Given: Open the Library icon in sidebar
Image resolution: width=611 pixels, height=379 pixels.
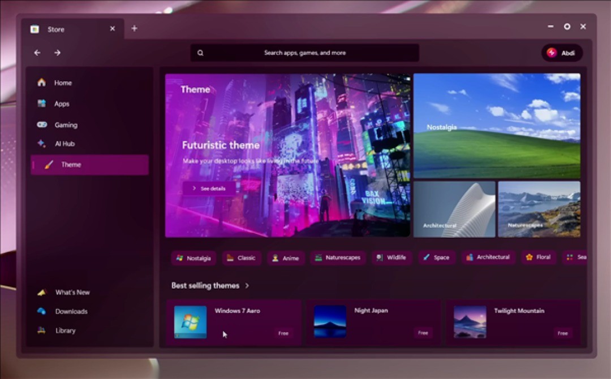Looking at the screenshot, I should tap(41, 330).
